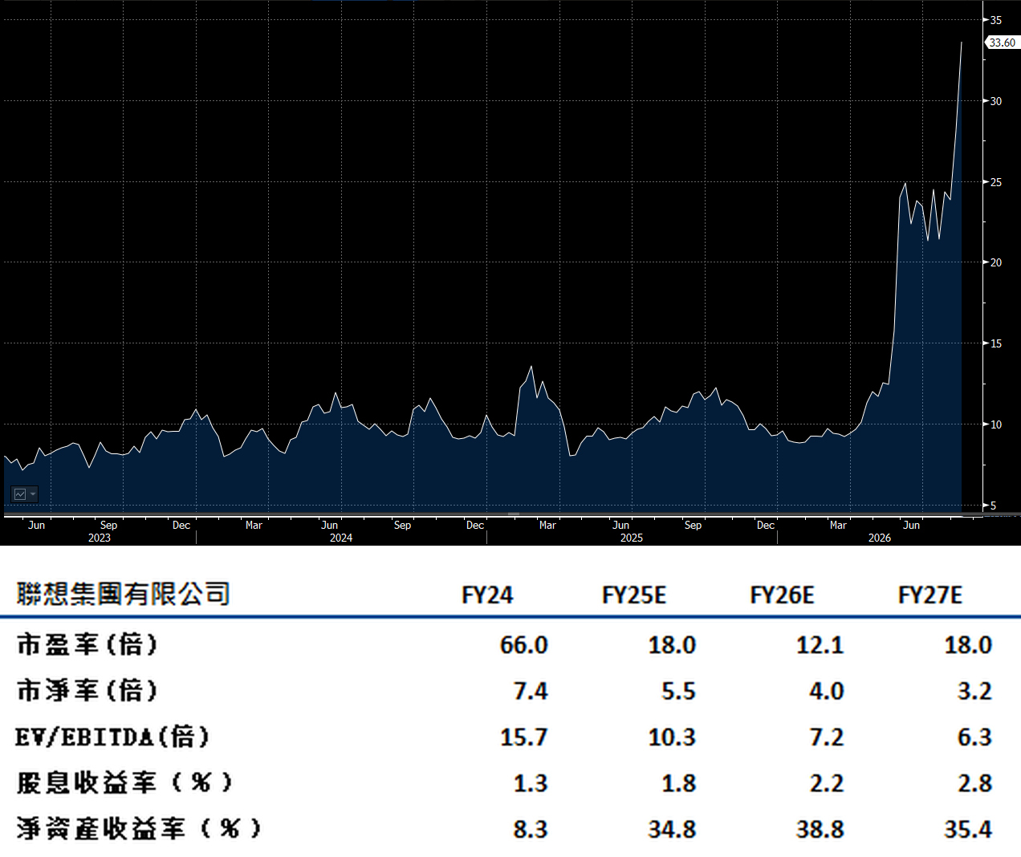The width and height of the screenshot is (1021, 857).
Task: Select the FY25E column header
Action: 634,595
